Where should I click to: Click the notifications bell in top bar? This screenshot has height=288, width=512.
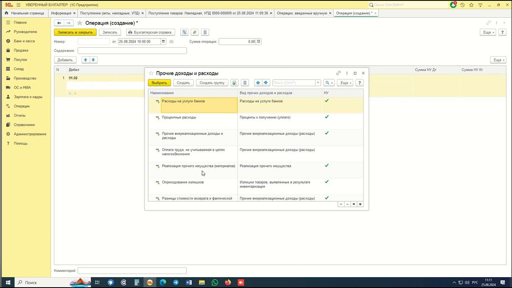point(453,5)
